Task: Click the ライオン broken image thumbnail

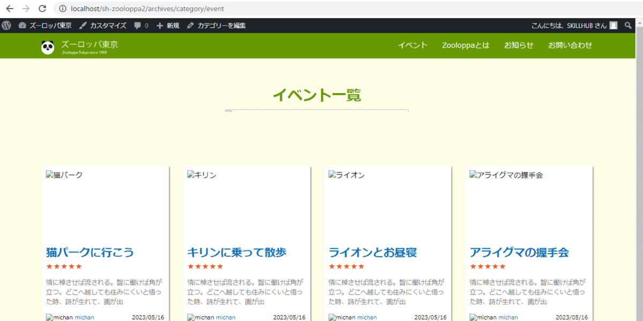Action: point(347,175)
